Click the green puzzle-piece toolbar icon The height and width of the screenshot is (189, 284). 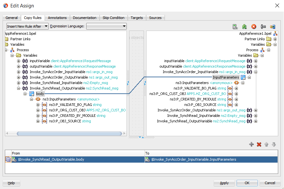245,27
